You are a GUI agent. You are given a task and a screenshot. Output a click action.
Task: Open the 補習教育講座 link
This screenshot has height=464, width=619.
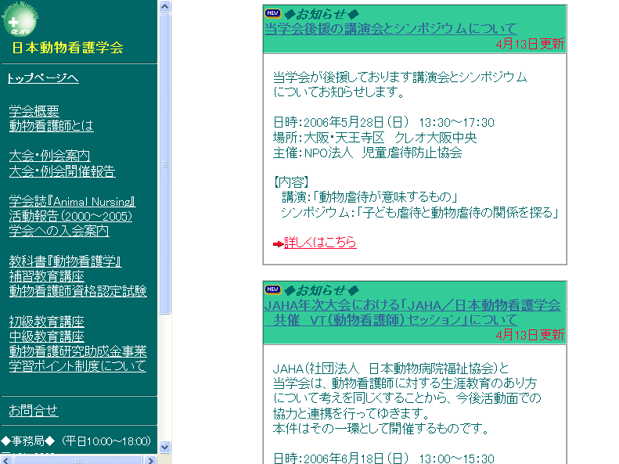47,276
